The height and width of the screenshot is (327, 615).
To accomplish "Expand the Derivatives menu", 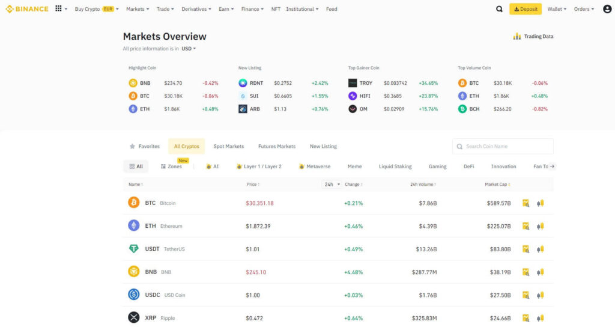I will pos(196,8).
